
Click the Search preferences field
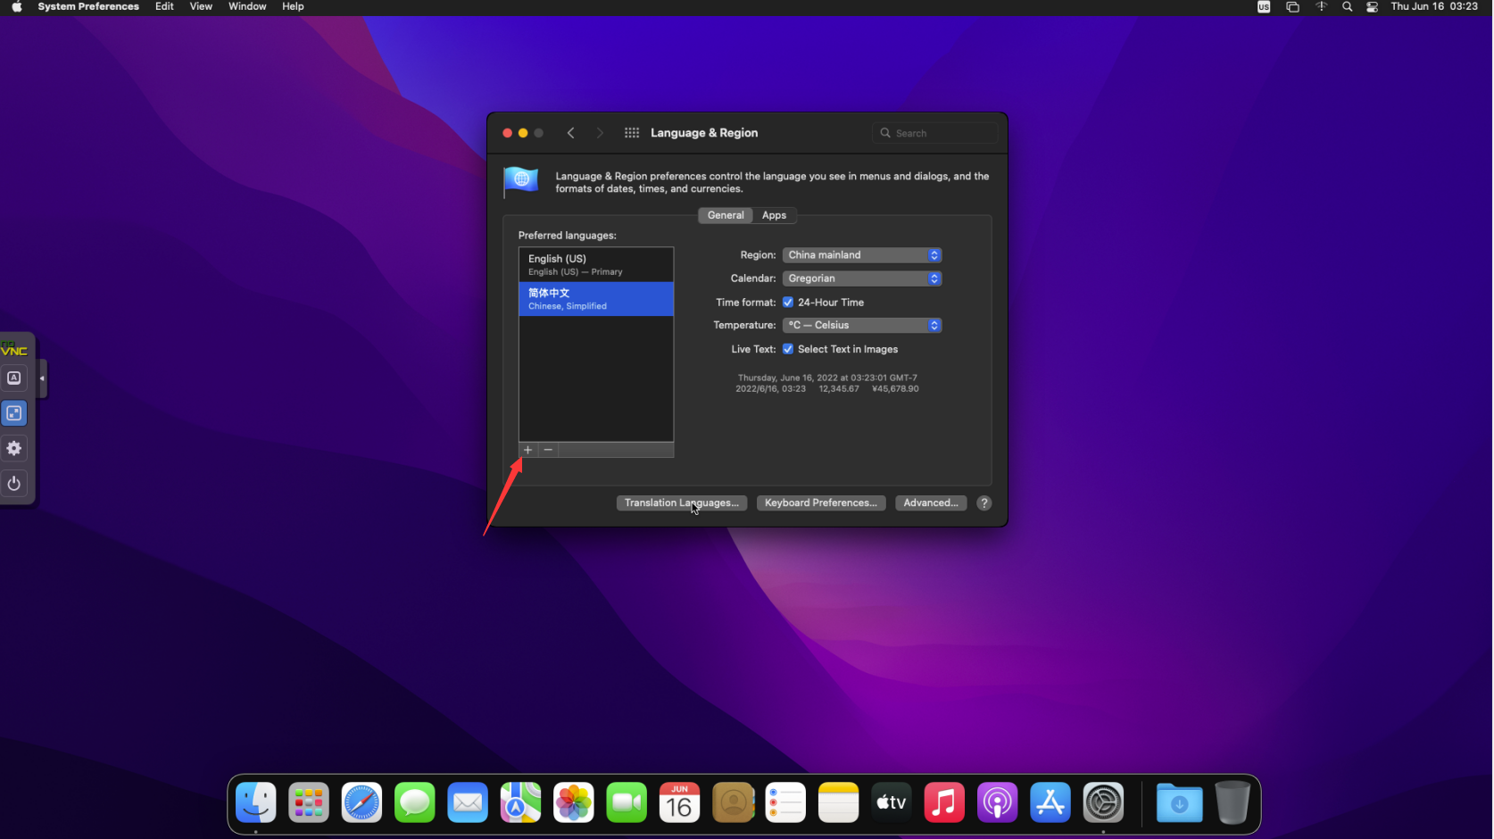[934, 133]
